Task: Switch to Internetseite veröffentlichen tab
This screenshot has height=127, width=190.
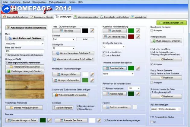Action: coord(115,17)
